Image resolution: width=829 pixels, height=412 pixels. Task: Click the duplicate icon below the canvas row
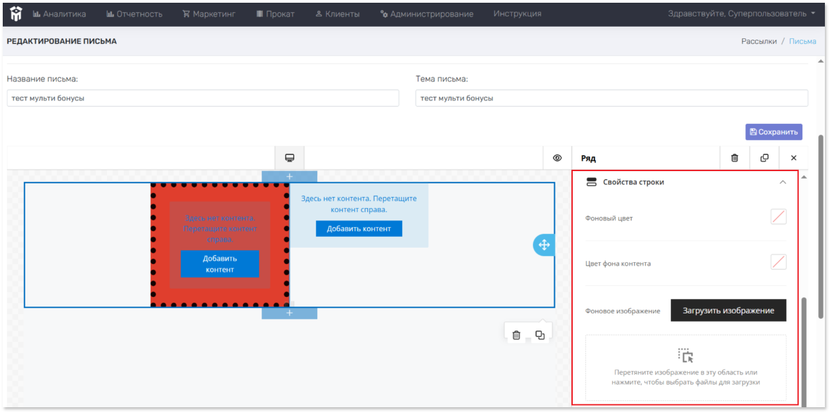(540, 335)
